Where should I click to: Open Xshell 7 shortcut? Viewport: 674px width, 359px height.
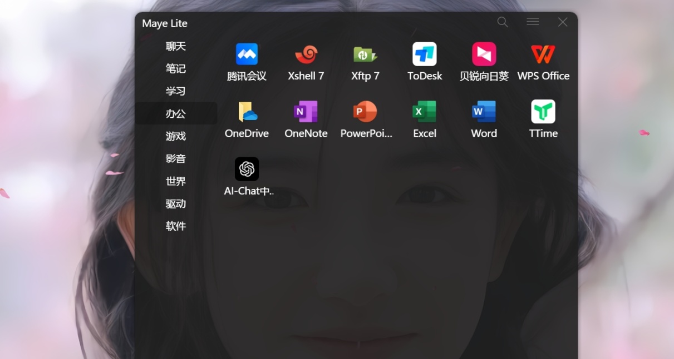(306, 54)
